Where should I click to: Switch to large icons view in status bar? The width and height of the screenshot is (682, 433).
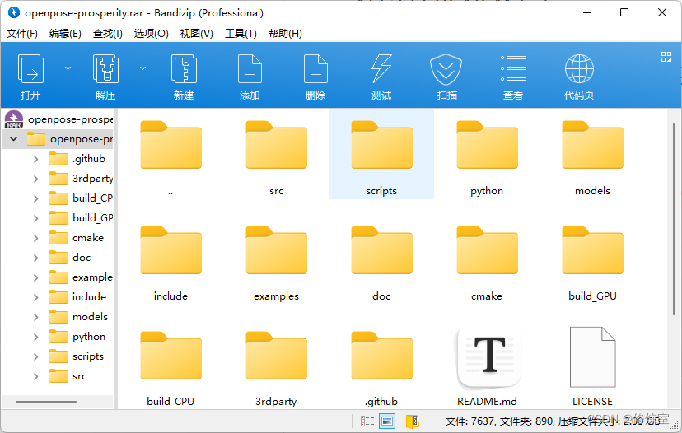pos(386,421)
